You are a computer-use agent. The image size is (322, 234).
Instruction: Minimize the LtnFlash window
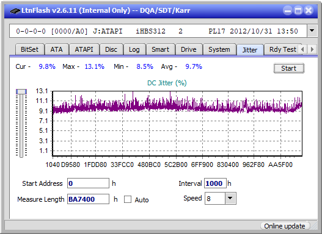coord(288,10)
